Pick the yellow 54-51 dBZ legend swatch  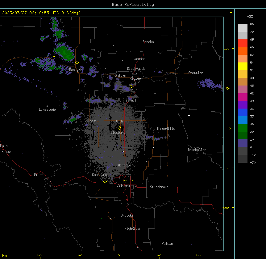tap(243, 66)
